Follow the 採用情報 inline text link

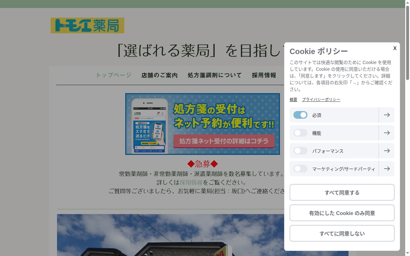(x=191, y=182)
